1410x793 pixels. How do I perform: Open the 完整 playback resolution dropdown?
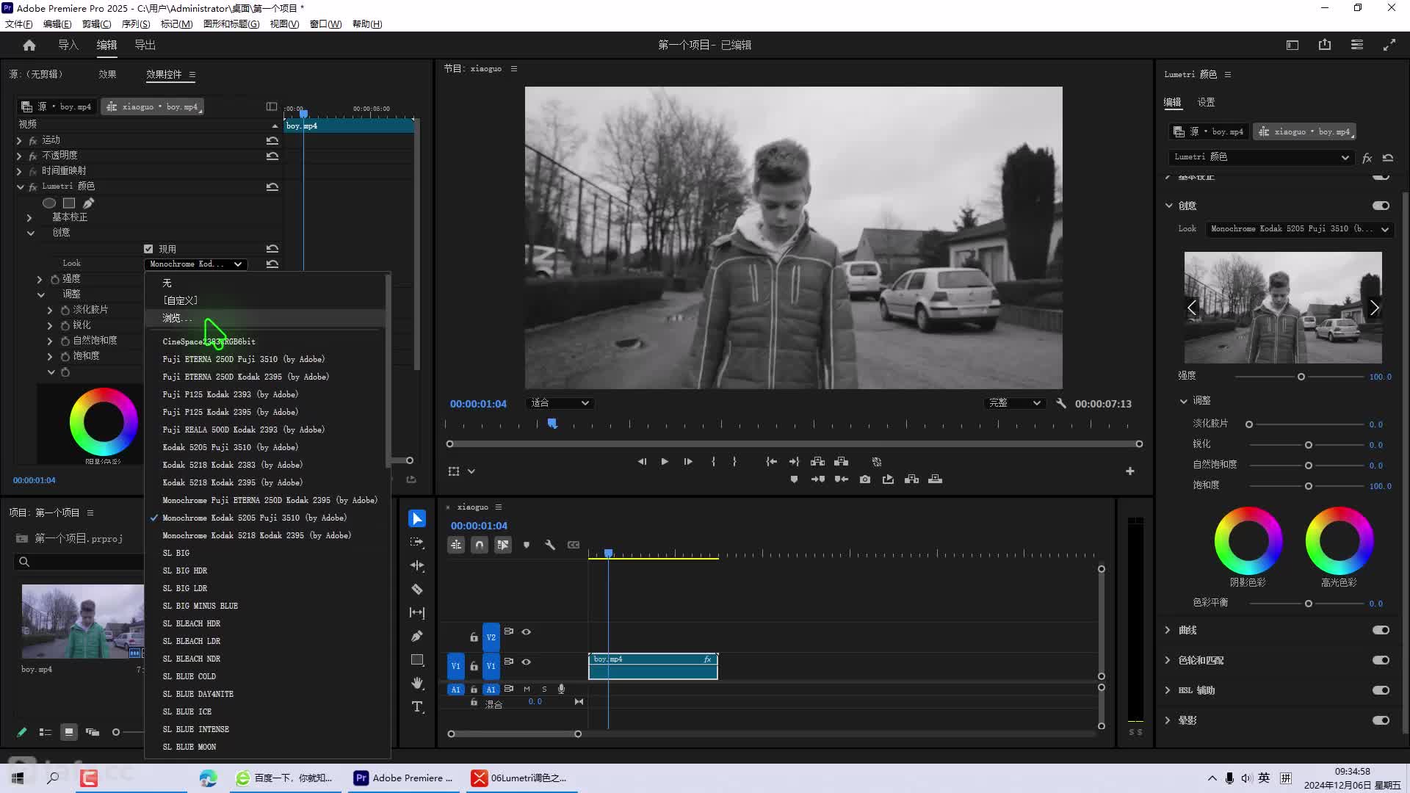point(1015,403)
